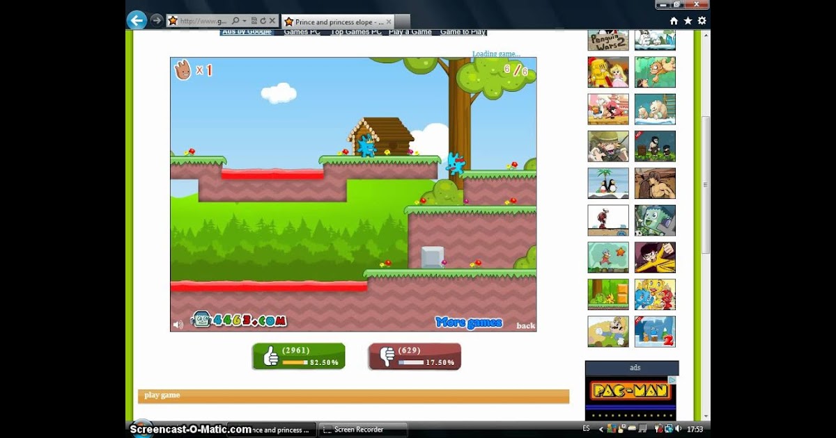
Task: Click the Ads by Google label
Action: [247, 32]
